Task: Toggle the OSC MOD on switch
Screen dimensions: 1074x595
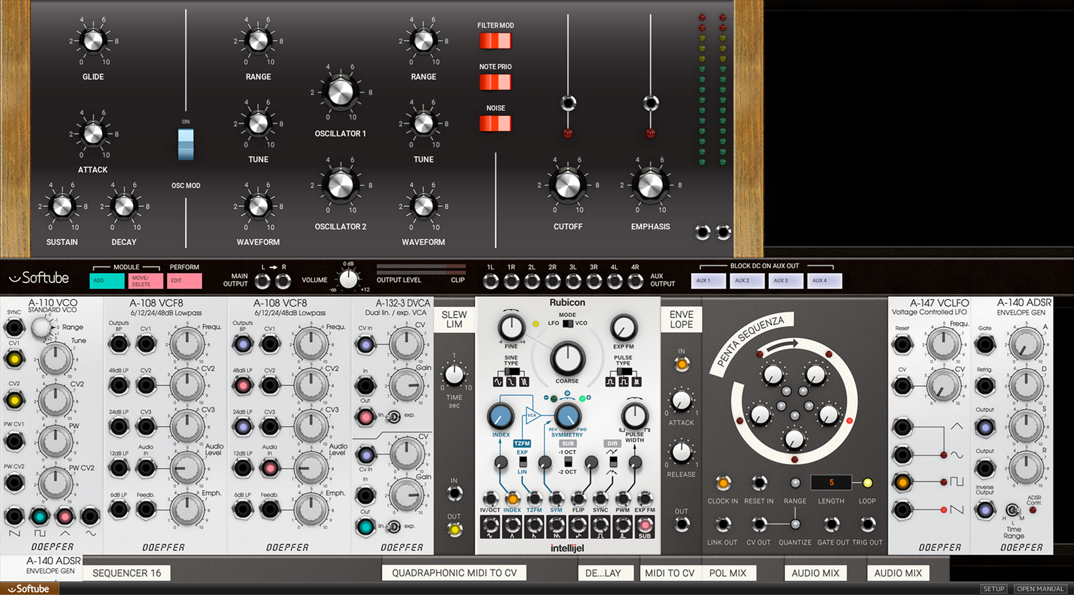Action: point(186,144)
